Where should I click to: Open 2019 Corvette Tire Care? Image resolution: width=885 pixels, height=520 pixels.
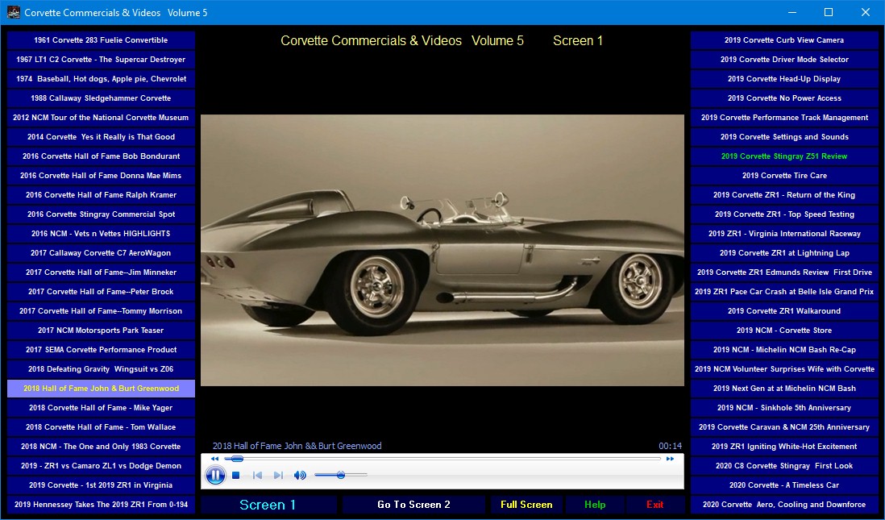click(x=784, y=176)
